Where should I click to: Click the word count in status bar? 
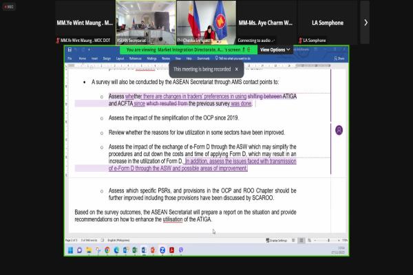point(89,240)
